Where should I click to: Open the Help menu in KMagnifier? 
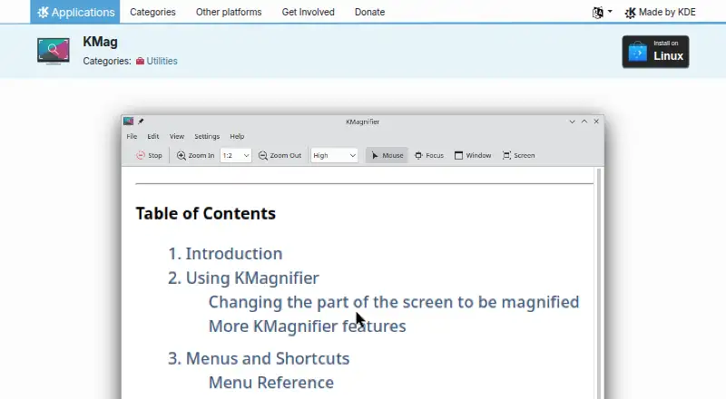click(237, 137)
